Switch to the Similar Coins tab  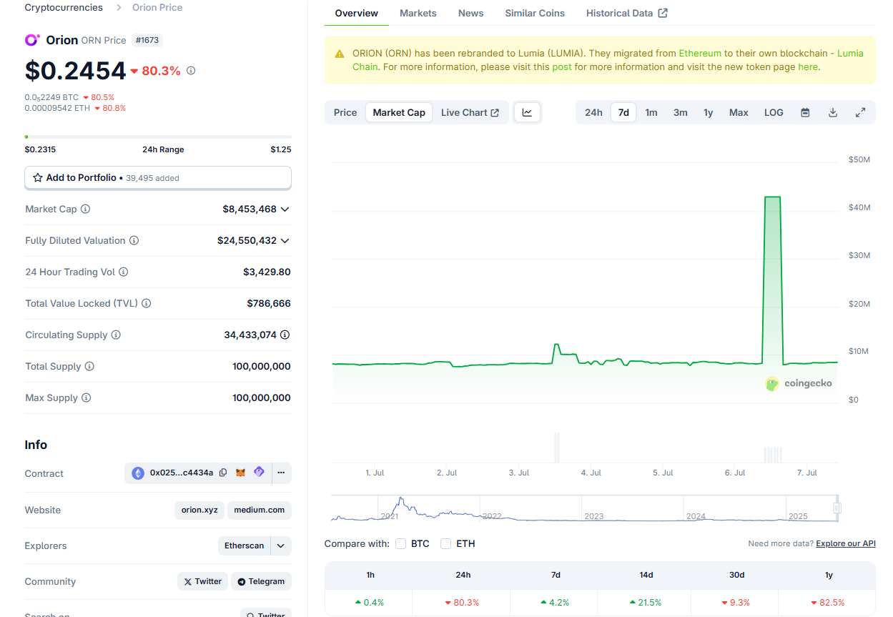point(535,13)
